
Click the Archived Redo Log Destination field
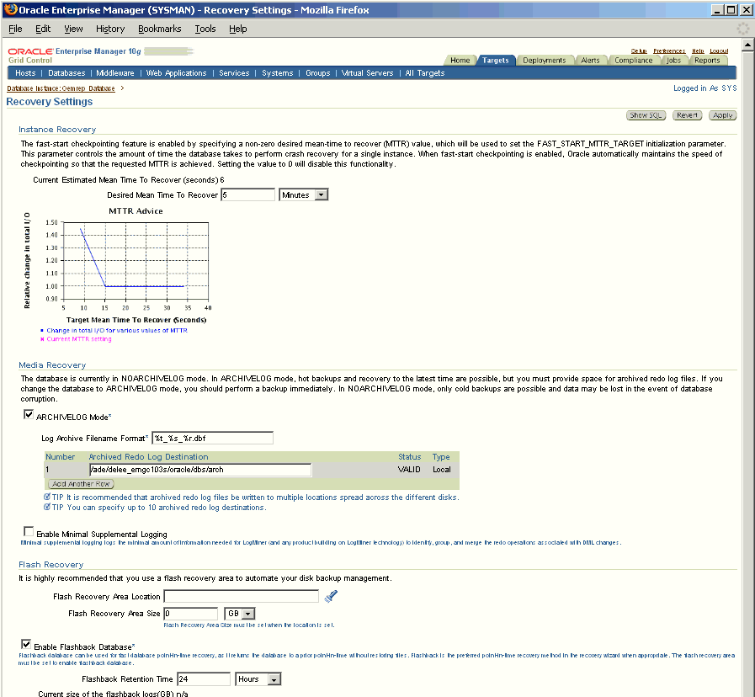200,470
